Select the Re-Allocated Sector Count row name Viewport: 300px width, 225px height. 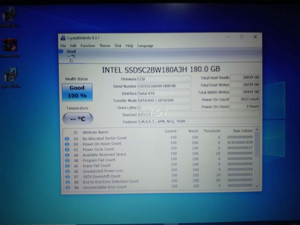104,138
